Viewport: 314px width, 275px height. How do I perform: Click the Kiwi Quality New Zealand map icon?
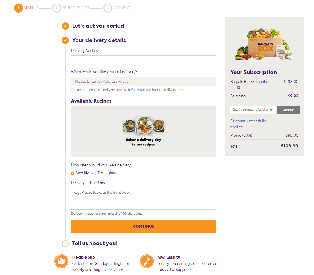147,261
